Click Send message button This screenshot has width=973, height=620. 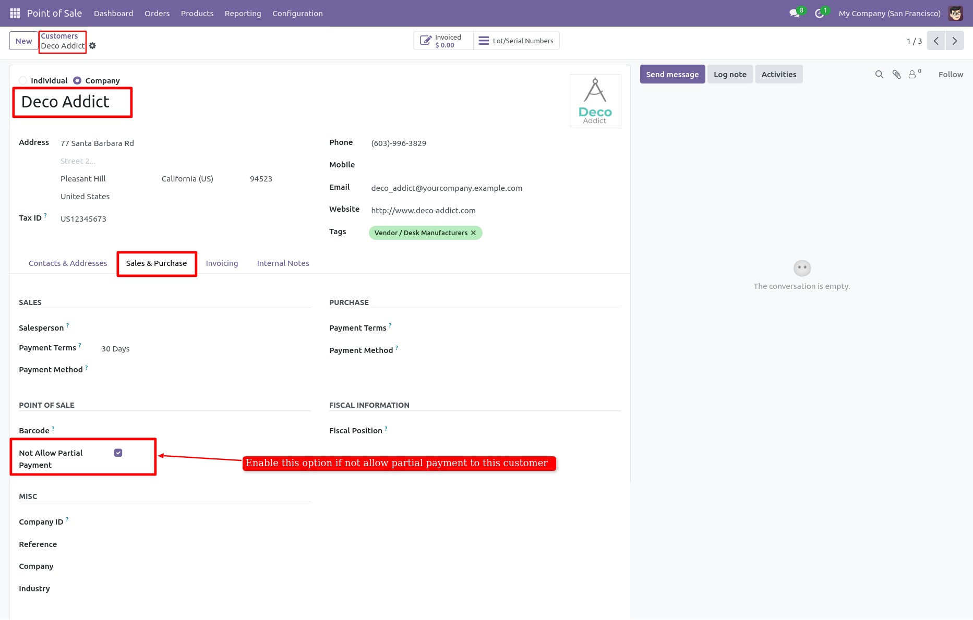point(672,75)
